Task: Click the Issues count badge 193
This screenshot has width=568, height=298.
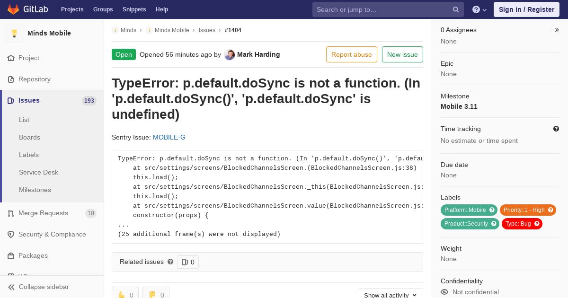Action: pos(89,101)
